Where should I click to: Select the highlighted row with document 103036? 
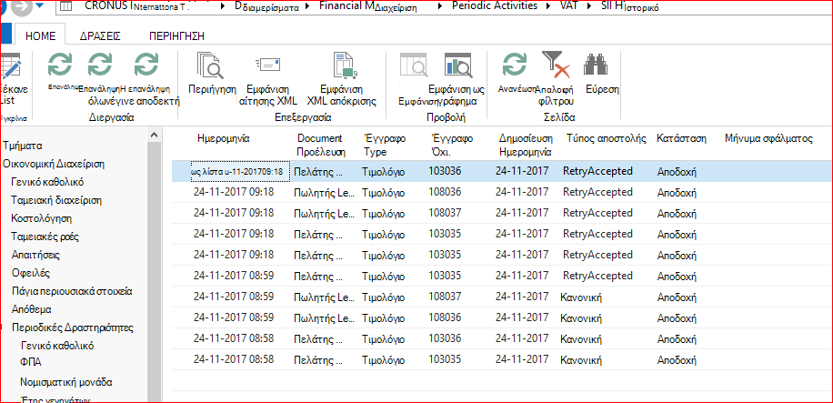coord(501,171)
